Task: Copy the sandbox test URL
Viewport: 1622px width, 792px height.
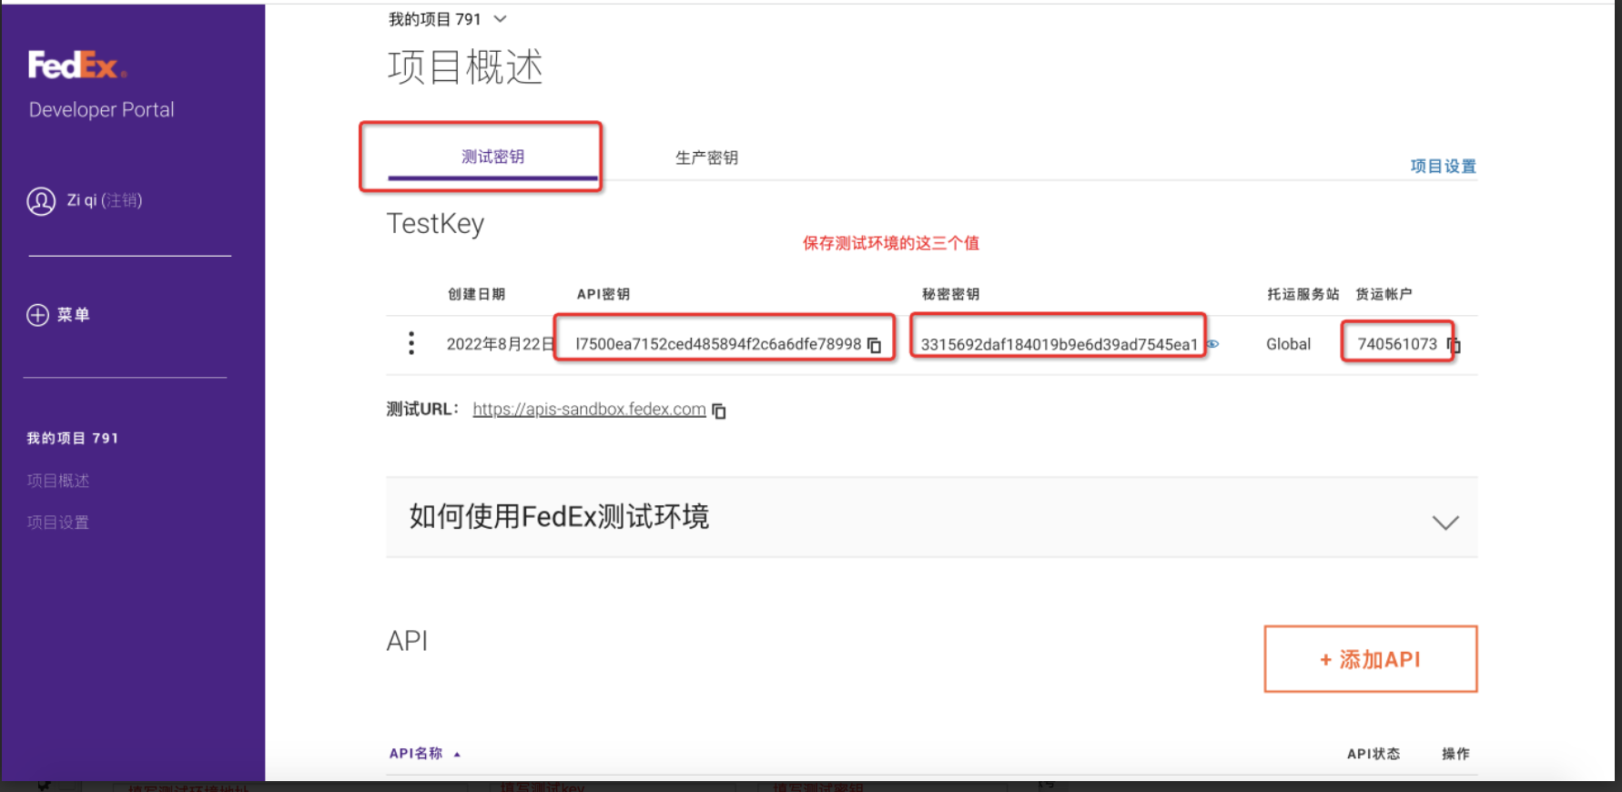Action: point(719,411)
